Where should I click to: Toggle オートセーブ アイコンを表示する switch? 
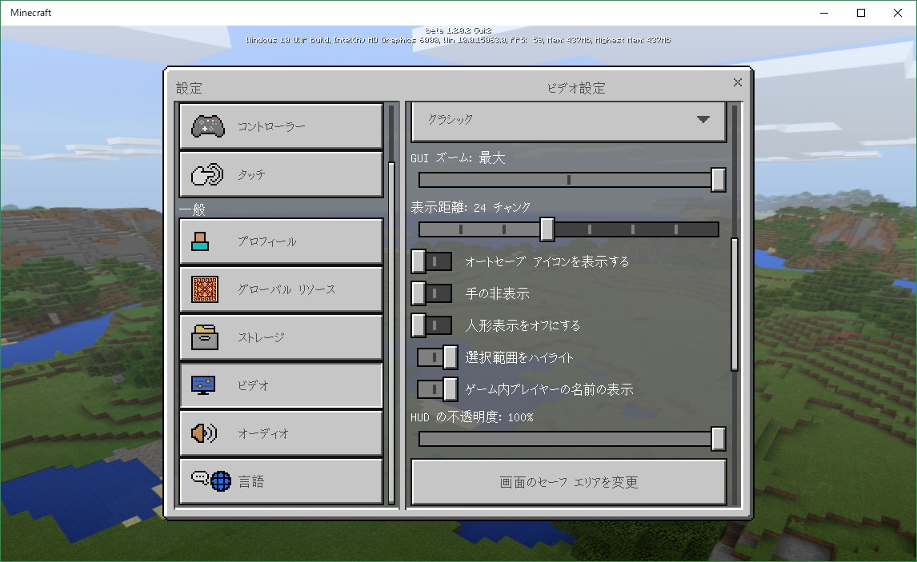431,261
